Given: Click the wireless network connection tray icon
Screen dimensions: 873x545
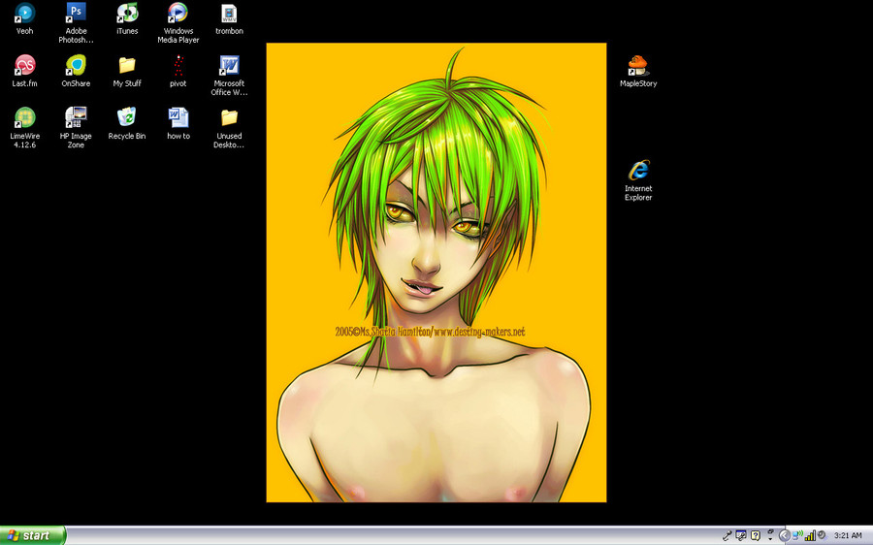Looking at the screenshot, I should click(797, 535).
